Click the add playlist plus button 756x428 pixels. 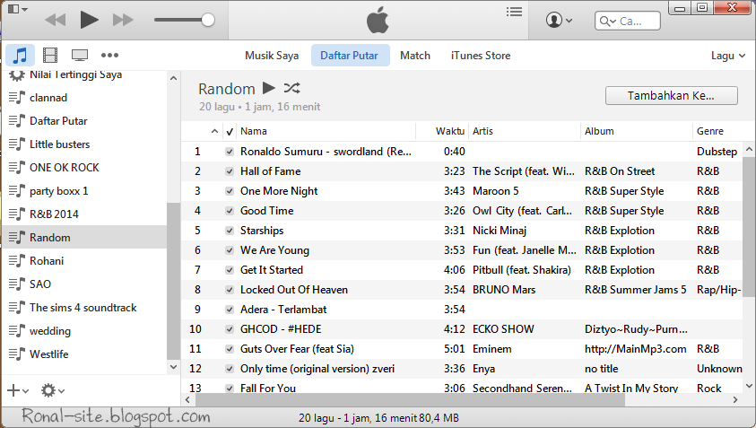tap(17, 390)
